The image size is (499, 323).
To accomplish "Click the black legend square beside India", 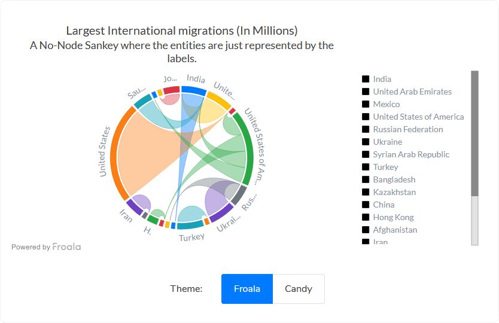I will click(x=365, y=79).
